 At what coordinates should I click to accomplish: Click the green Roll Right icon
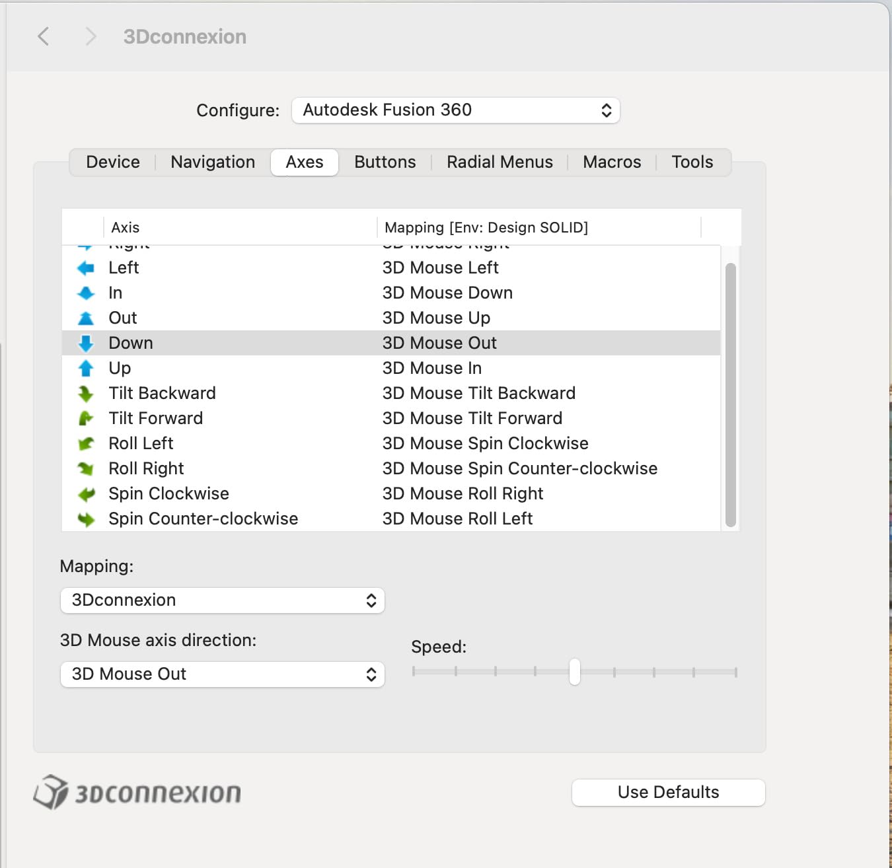click(86, 469)
